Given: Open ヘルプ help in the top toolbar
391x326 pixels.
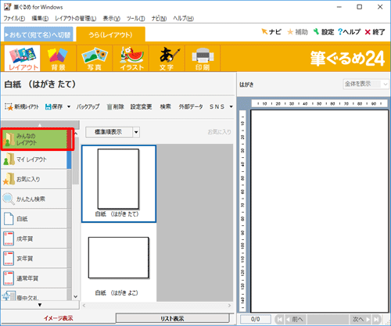Looking at the screenshot, I should (349, 32).
